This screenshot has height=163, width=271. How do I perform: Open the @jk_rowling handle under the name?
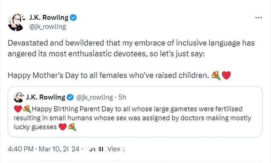pyautogui.click(x=47, y=27)
